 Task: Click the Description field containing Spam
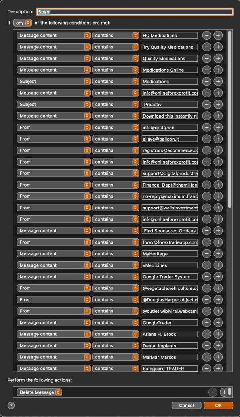[135, 12]
